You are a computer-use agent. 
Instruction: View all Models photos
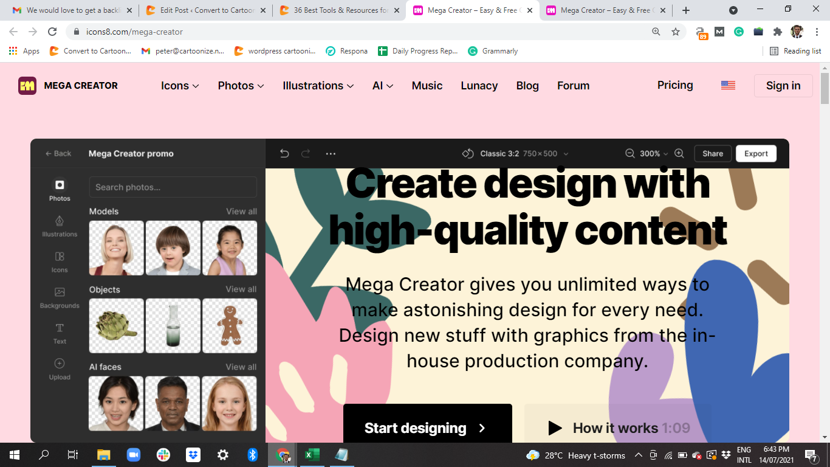pos(241,212)
